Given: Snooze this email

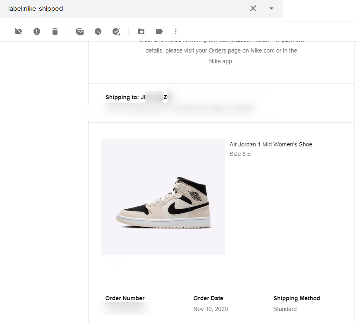Looking at the screenshot, I should 98,31.
